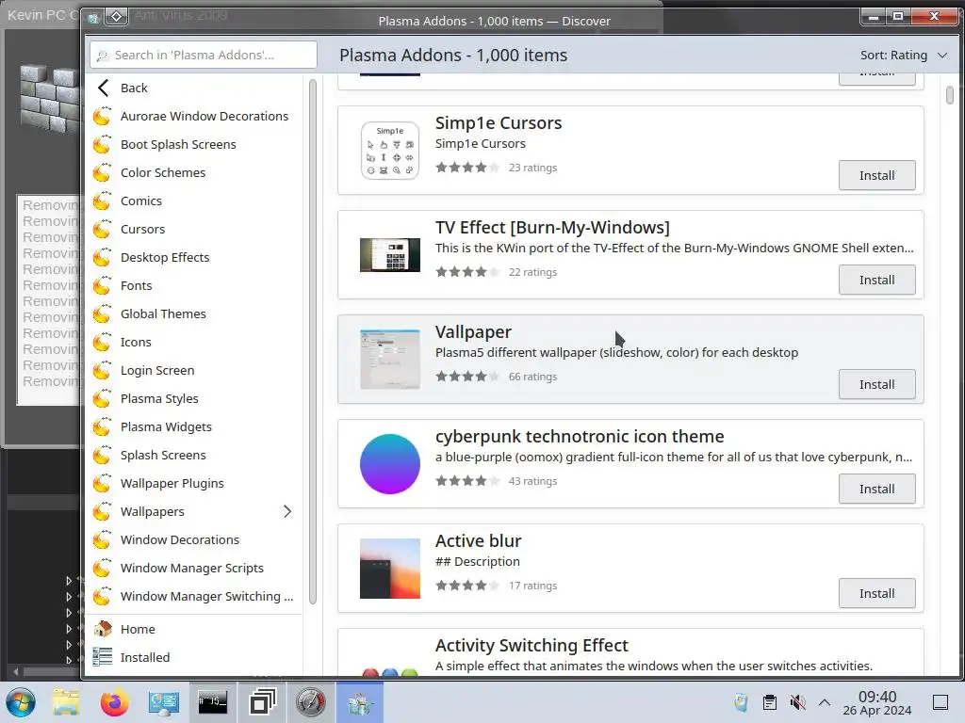Click the addon list vertical scrollbar
The image size is (965, 723).
950,95
